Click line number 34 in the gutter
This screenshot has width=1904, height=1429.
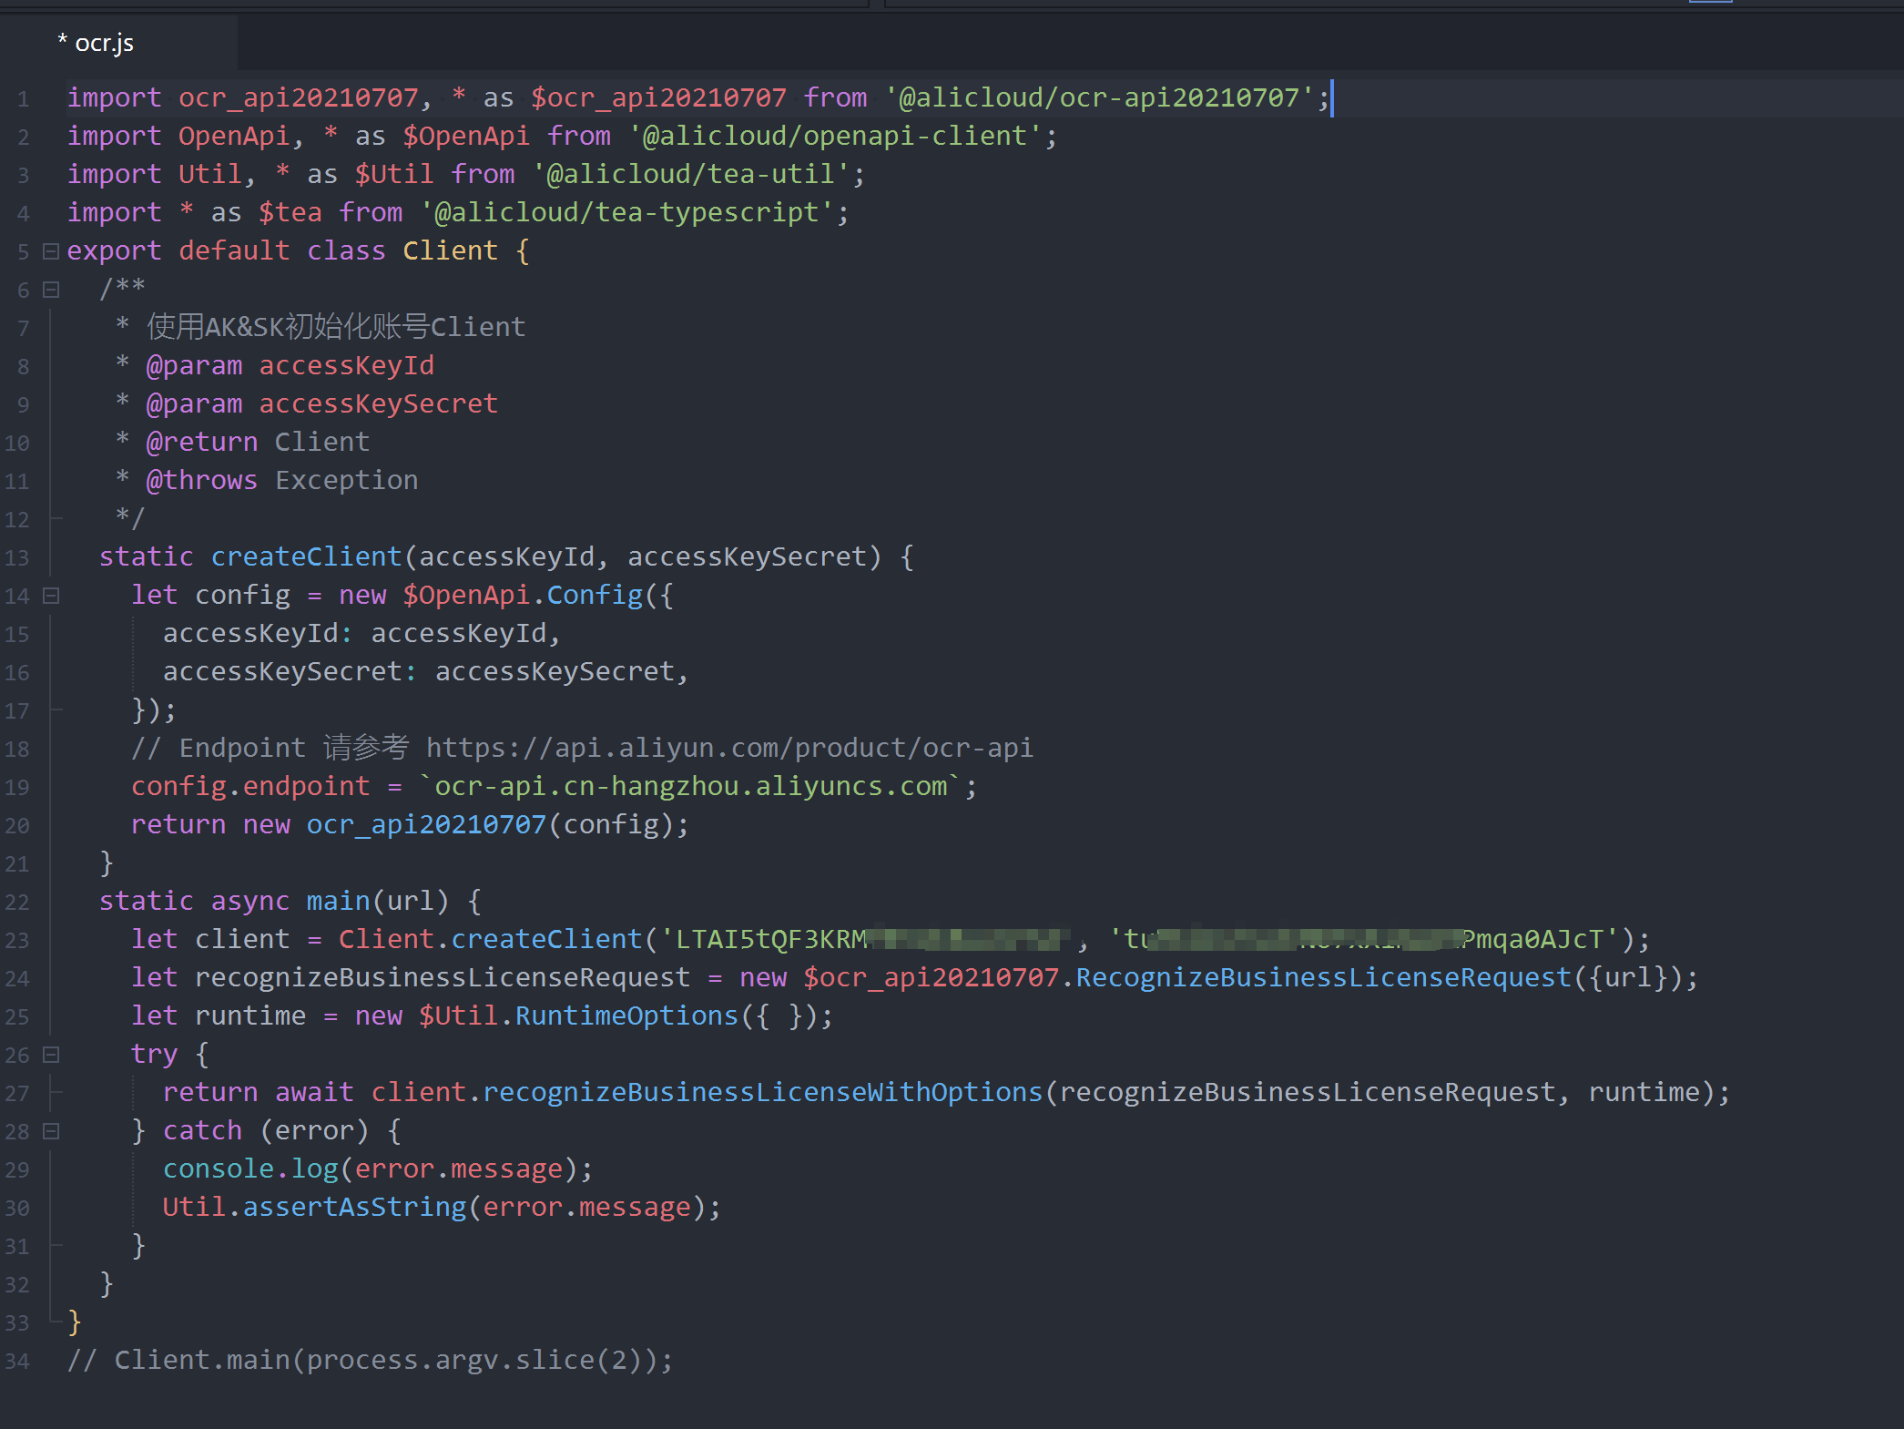pyautogui.click(x=17, y=1361)
